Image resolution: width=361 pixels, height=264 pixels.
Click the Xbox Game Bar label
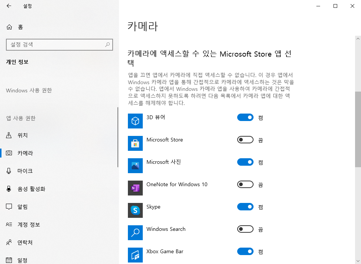pyautogui.click(x=165, y=252)
